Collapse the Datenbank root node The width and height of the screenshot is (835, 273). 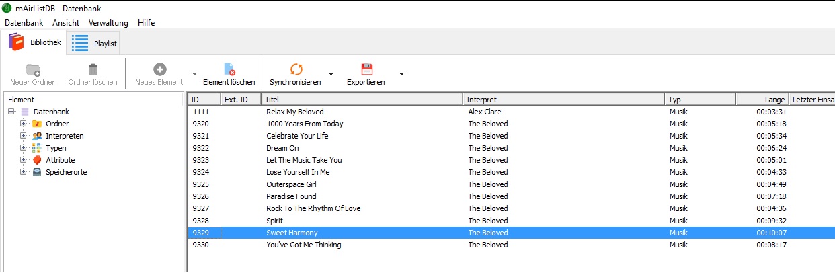point(11,112)
